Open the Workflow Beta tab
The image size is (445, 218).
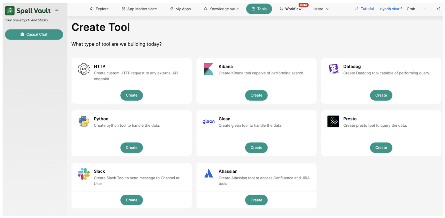coord(291,9)
